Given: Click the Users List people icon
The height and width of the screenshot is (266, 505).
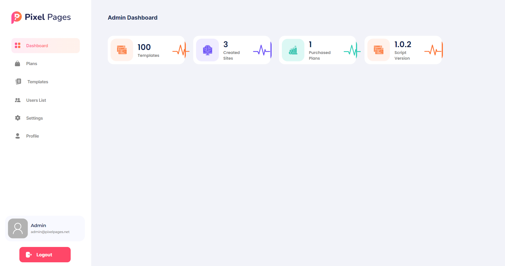Looking at the screenshot, I should (18, 100).
